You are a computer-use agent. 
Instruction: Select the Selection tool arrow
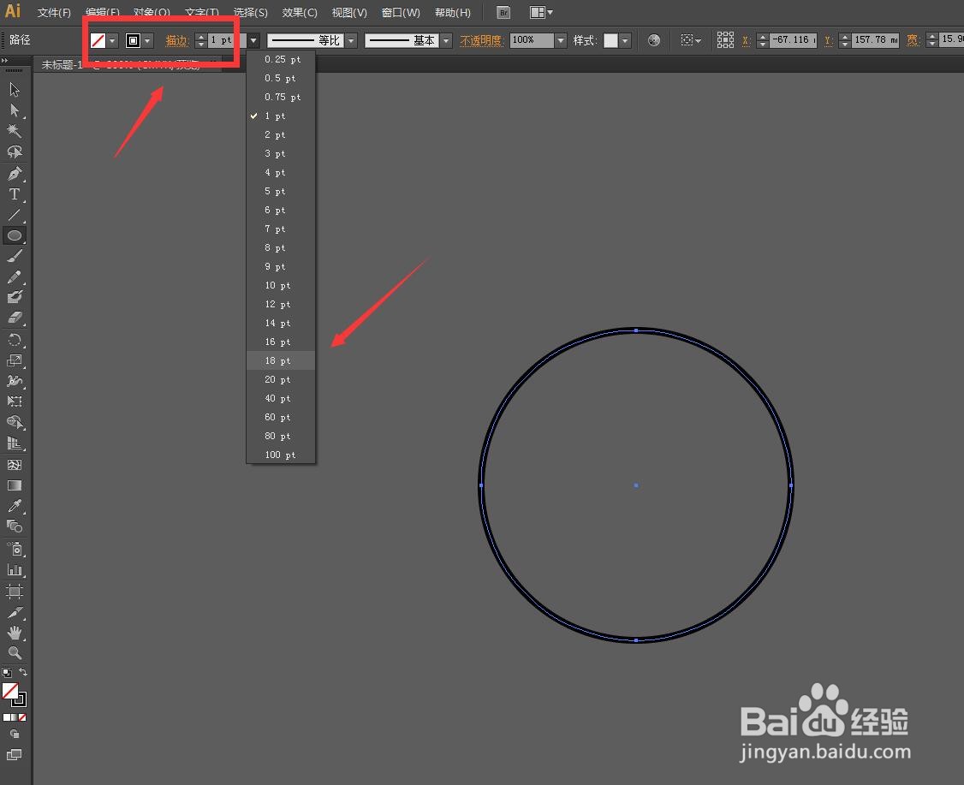[15, 89]
